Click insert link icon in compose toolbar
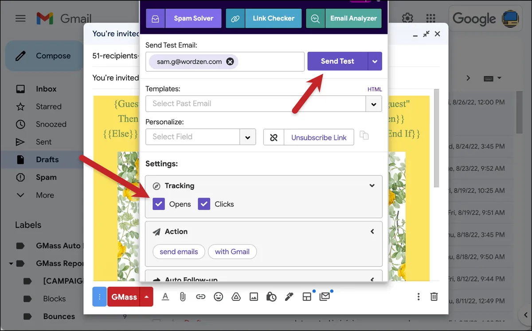Screen dimensions: 532x331 [x=201, y=296]
